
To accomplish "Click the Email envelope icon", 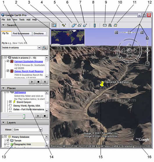I will (x=105, y=25).
